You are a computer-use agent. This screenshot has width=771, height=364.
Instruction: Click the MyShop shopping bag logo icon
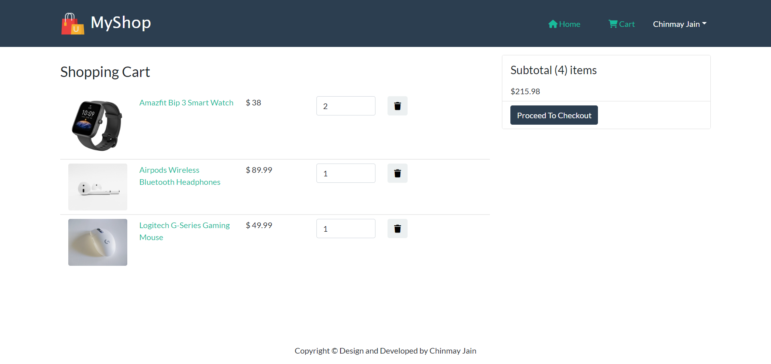[x=72, y=23]
